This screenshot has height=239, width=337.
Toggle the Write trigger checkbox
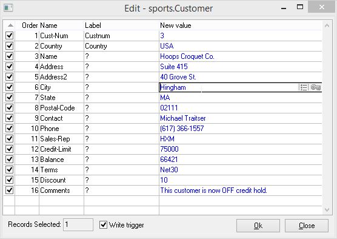click(104, 225)
